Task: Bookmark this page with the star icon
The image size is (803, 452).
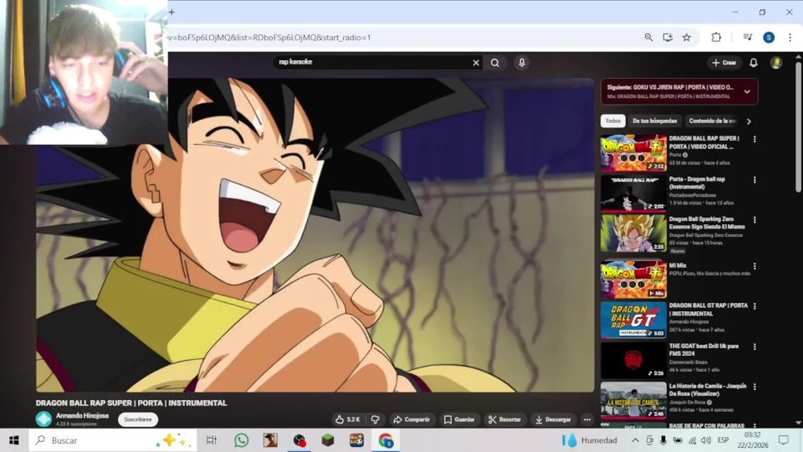Action: tap(687, 38)
